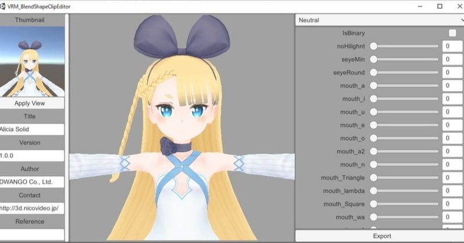Image resolution: width=464 pixels, height=243 pixels.
Task: Click the Contact field with nicovideo URL
Action: pos(32,208)
